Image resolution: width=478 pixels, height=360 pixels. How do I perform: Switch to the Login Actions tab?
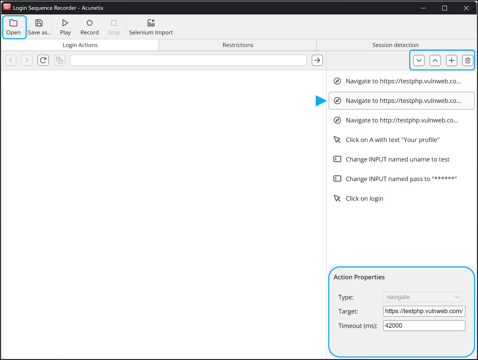(x=80, y=45)
